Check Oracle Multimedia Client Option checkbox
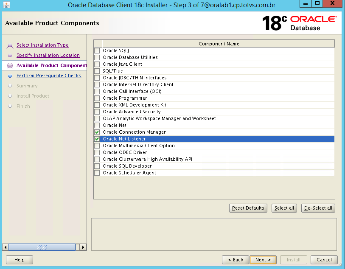This screenshot has height=269, width=345. tap(97, 146)
